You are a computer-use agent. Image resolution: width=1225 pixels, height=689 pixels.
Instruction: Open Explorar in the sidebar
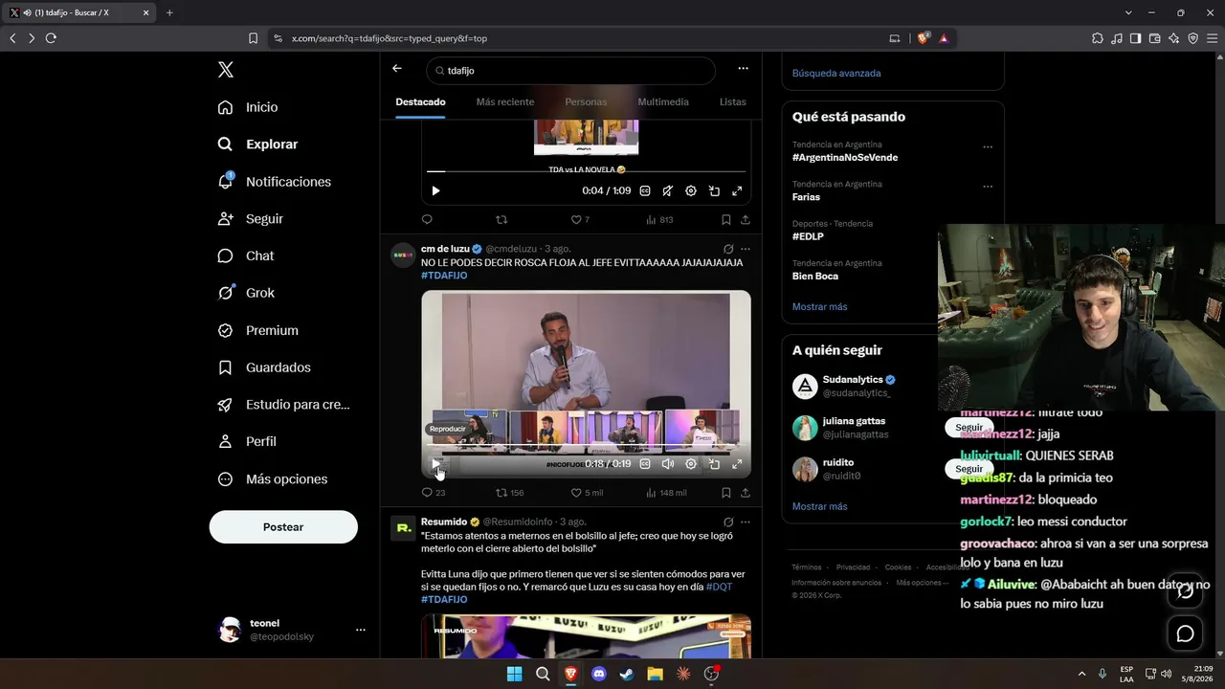[257, 144]
